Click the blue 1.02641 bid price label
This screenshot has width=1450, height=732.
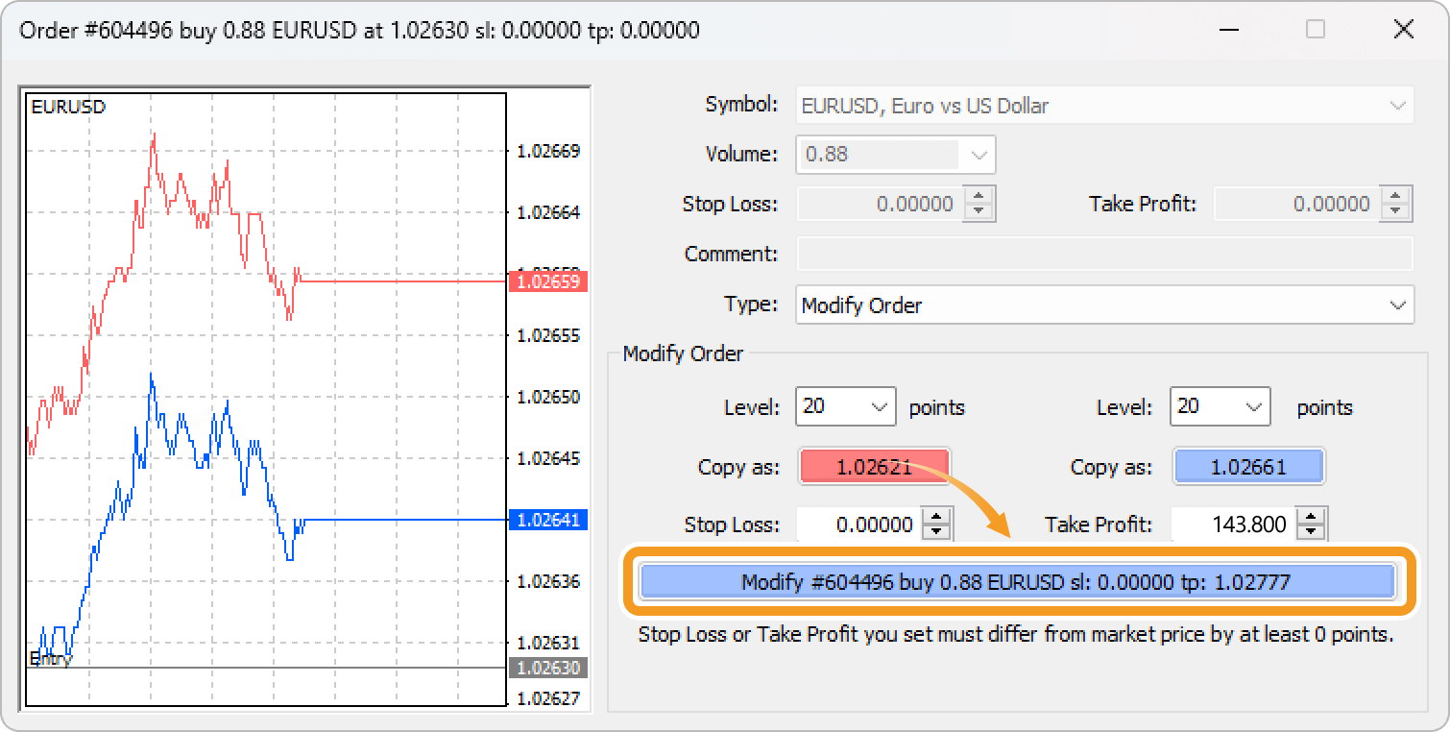click(546, 520)
